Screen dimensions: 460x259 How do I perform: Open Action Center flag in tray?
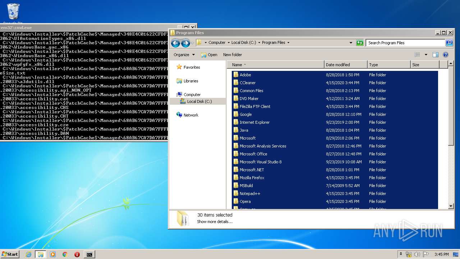tap(426, 254)
